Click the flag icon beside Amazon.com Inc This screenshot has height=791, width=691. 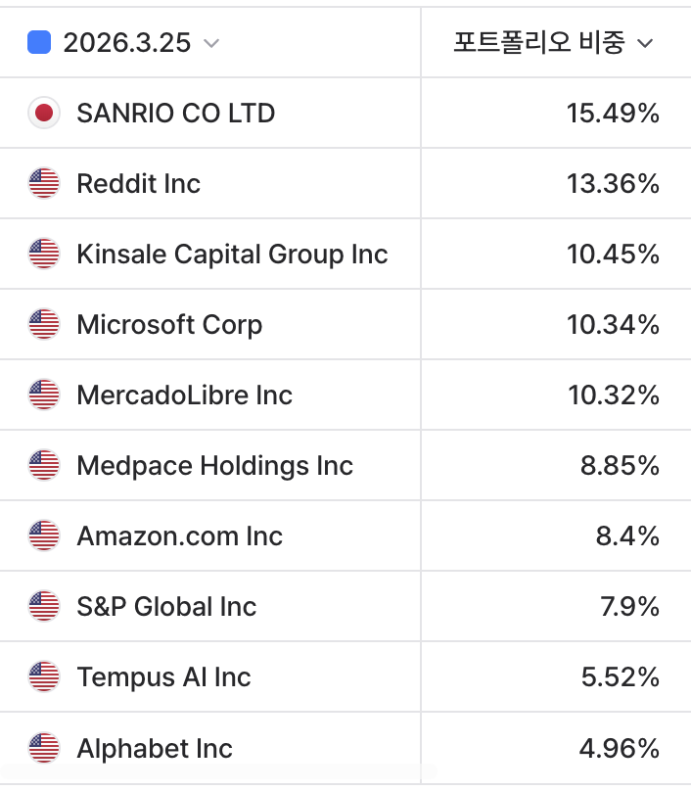click(x=43, y=535)
